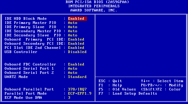Image resolution: width=188 pixels, height=104 pixels.
Task: Select the ECP Mode Use DMA value 3
Action: 69,98
